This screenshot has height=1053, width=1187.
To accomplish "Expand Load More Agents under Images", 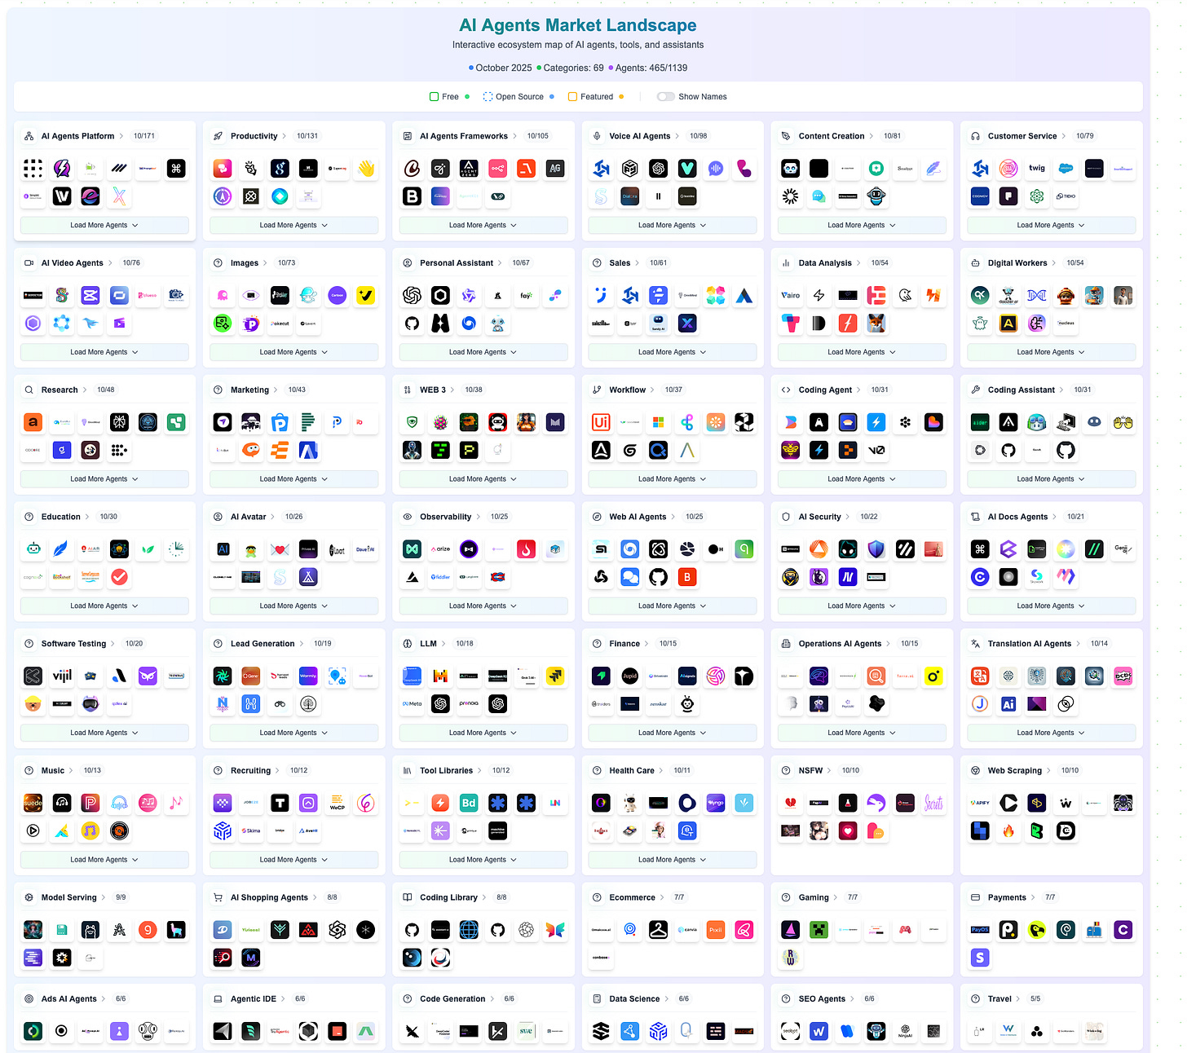I will [293, 352].
